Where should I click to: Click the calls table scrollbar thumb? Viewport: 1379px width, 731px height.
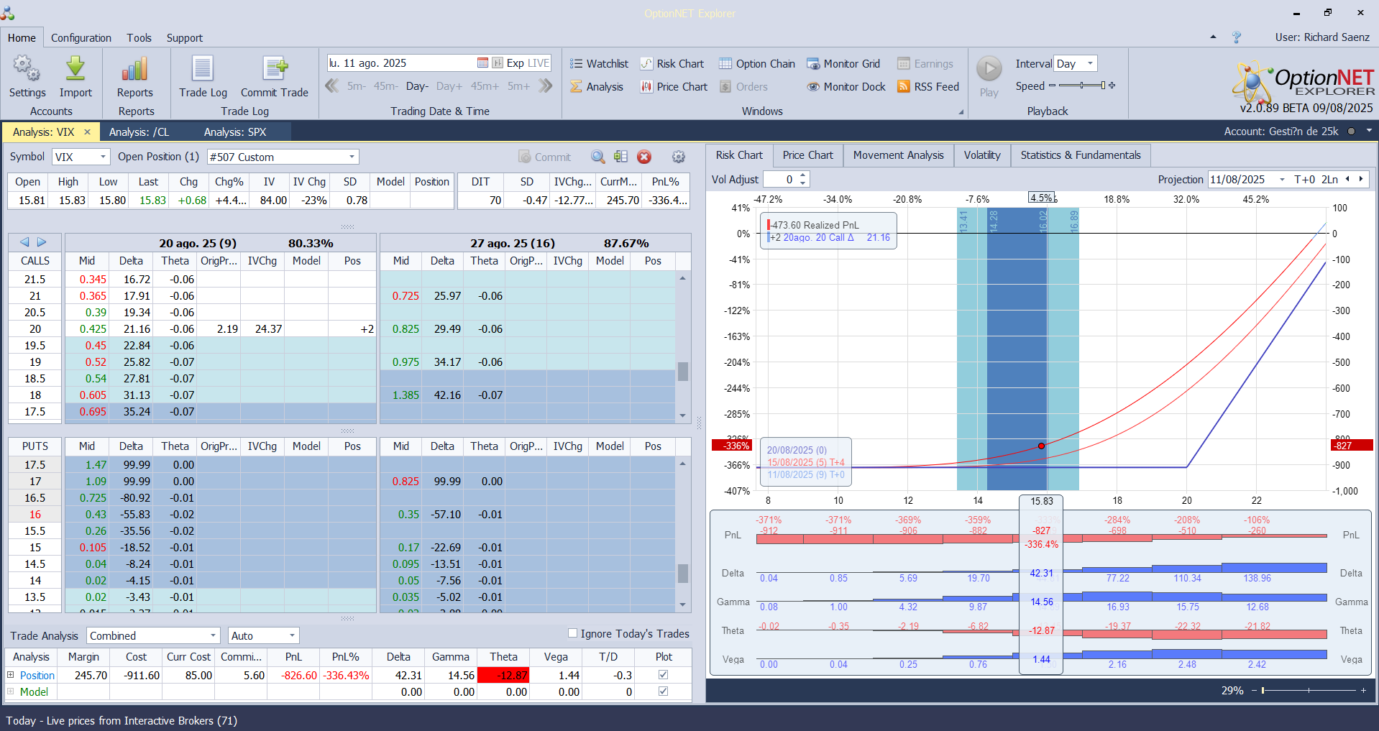tap(683, 371)
